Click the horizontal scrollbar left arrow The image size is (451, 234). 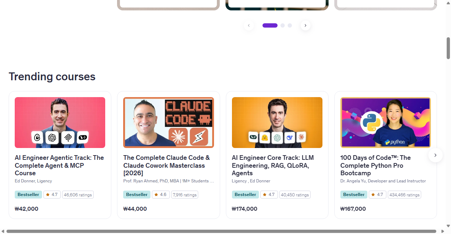(x=3, y=231)
